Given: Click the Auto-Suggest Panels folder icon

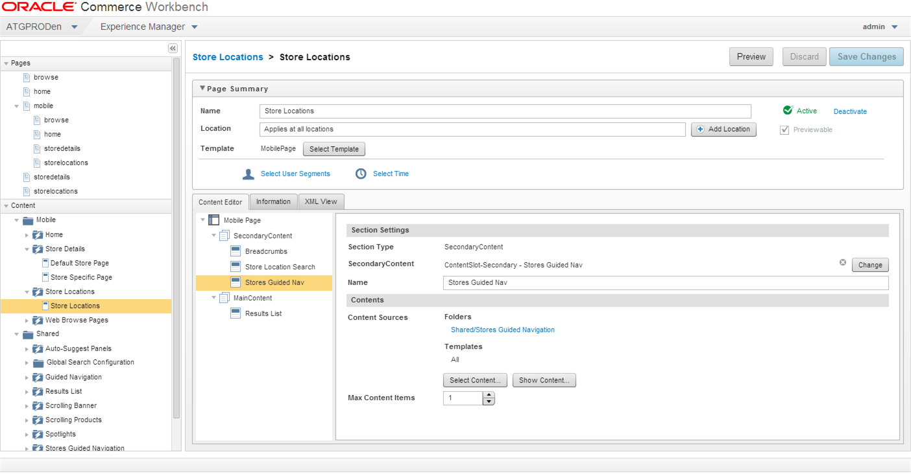Looking at the screenshot, I should click(38, 348).
